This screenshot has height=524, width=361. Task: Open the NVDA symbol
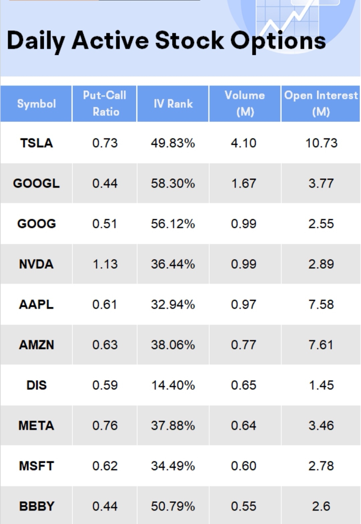[x=36, y=264]
